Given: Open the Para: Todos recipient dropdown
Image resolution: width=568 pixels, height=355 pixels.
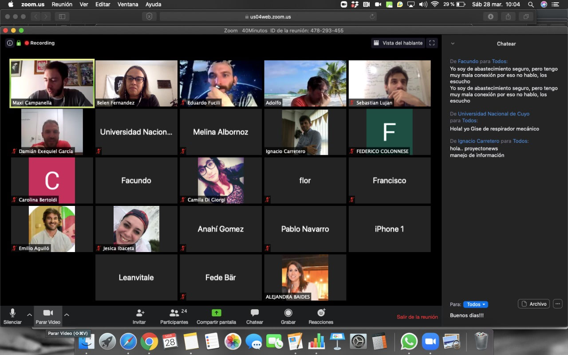Looking at the screenshot, I should pyautogui.click(x=476, y=304).
